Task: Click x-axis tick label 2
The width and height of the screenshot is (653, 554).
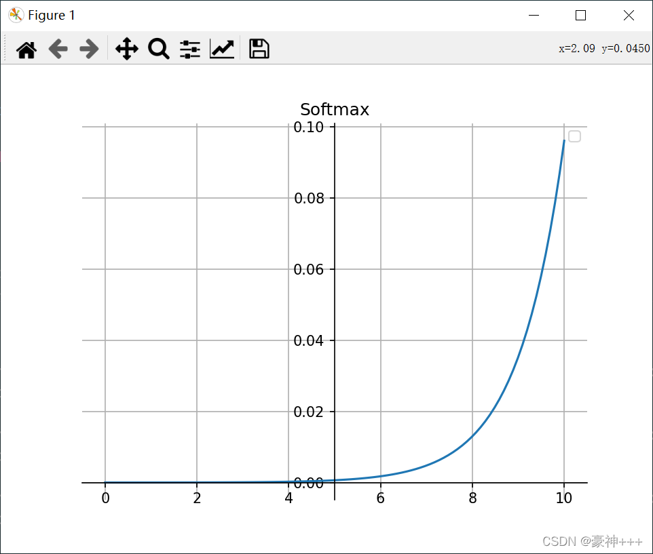Action: point(197,498)
